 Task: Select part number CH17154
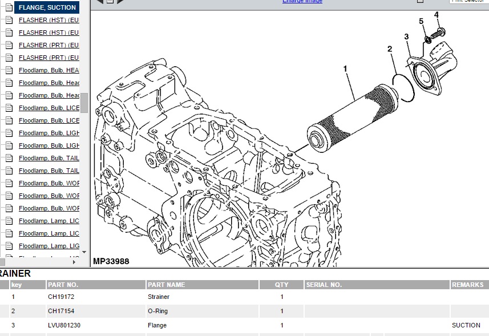(x=61, y=311)
